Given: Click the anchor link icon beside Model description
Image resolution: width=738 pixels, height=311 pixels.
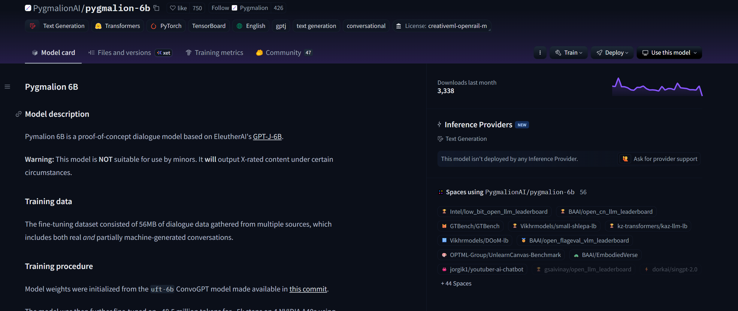Looking at the screenshot, I should (x=19, y=114).
